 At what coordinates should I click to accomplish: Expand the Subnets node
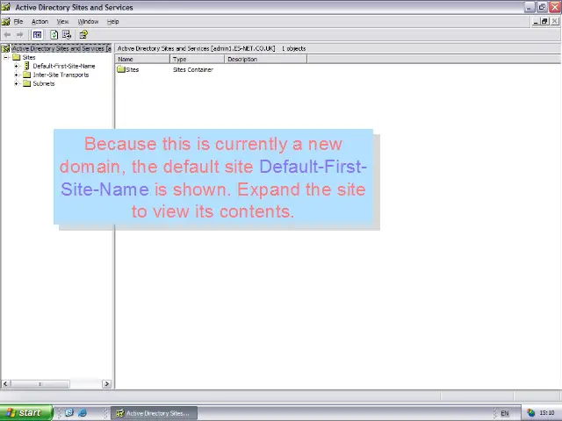[16, 84]
